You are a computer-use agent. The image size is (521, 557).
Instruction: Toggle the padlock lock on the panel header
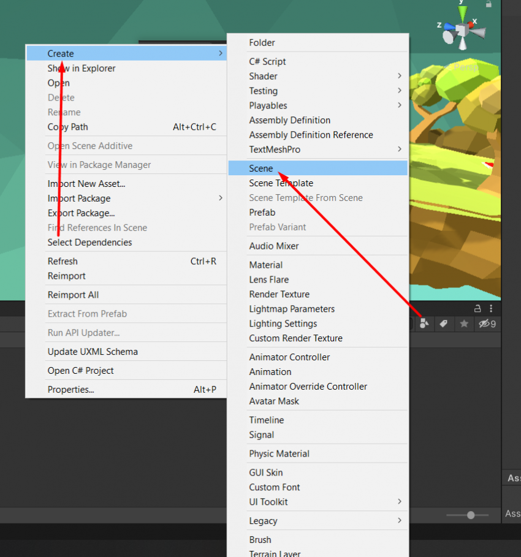(x=476, y=309)
